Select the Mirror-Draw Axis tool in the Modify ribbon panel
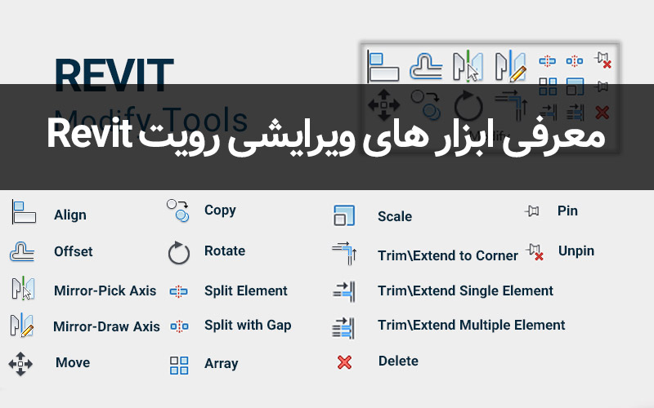Screen dimensions: 654x408 [511, 66]
